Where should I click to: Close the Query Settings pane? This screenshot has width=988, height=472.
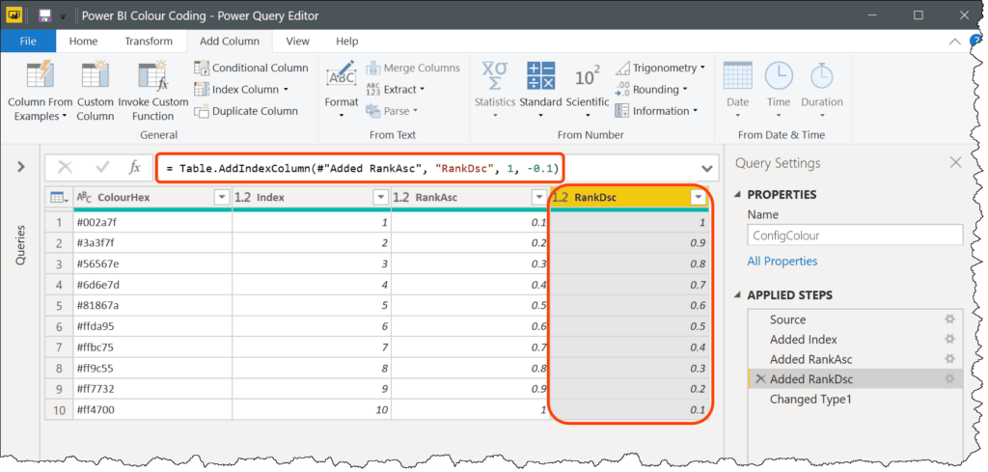coord(956,162)
